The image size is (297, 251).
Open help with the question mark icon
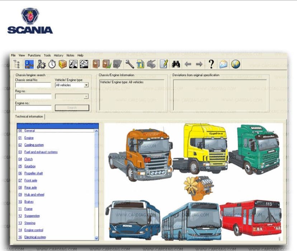click(211, 64)
